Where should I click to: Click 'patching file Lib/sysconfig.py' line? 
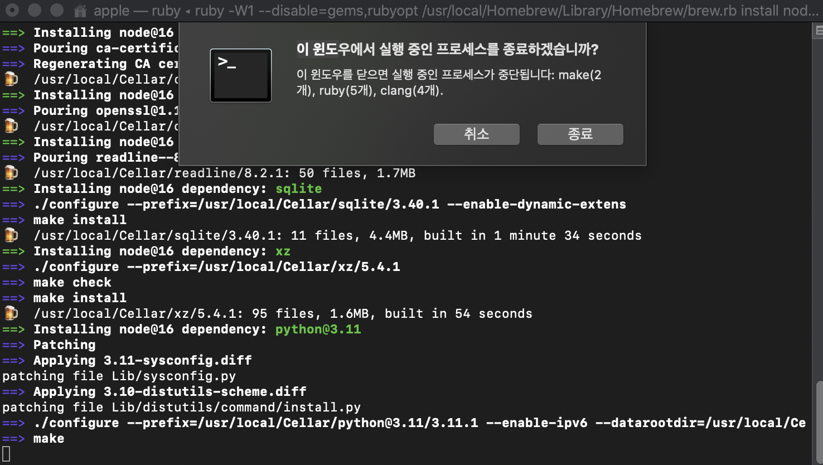[119, 376]
